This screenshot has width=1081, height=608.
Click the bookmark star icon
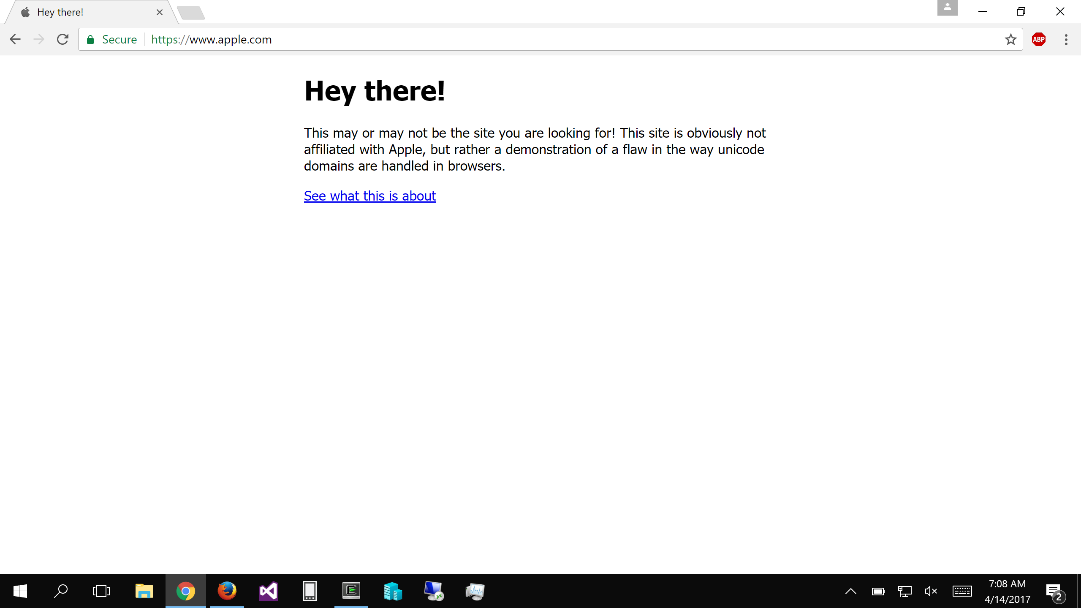pyautogui.click(x=1010, y=39)
